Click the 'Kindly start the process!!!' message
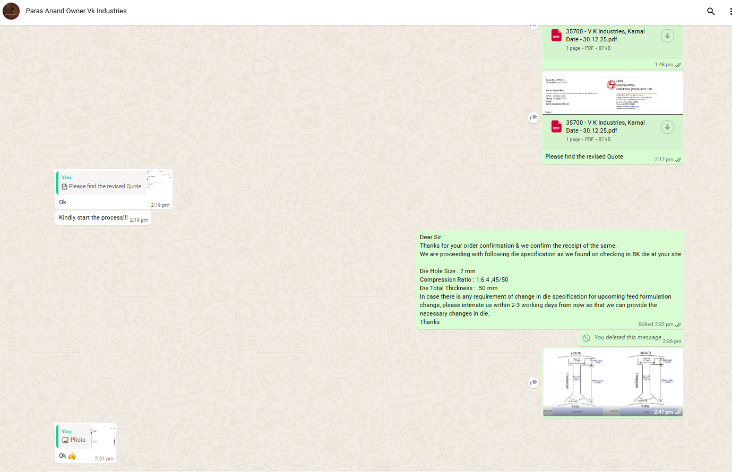 point(93,217)
